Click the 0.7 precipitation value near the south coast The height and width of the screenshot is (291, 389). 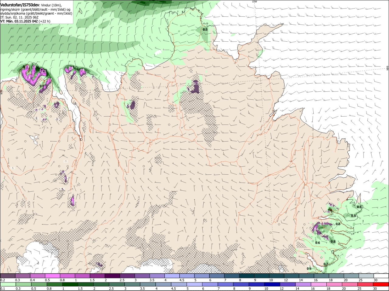point(326,264)
